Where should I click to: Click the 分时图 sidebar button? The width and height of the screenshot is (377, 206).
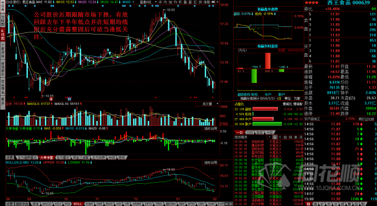(x=3, y=21)
